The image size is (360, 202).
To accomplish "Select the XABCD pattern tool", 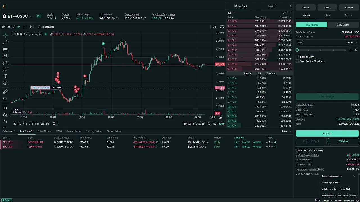I will coord(5,56).
